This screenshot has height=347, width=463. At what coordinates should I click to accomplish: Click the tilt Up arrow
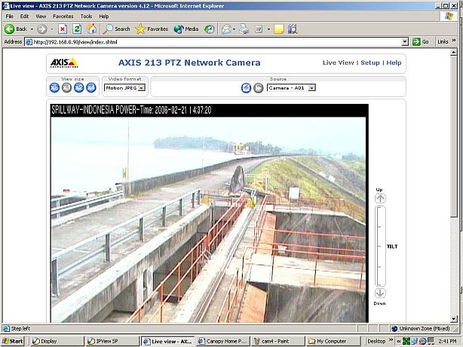click(380, 199)
